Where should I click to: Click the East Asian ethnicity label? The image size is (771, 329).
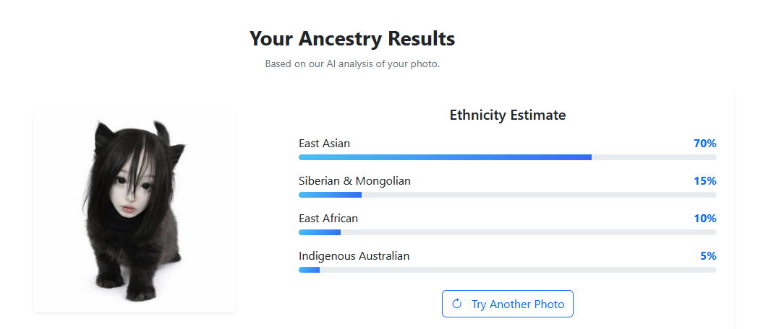tap(324, 144)
